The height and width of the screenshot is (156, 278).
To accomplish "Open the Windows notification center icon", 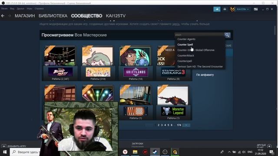I will (271, 152).
